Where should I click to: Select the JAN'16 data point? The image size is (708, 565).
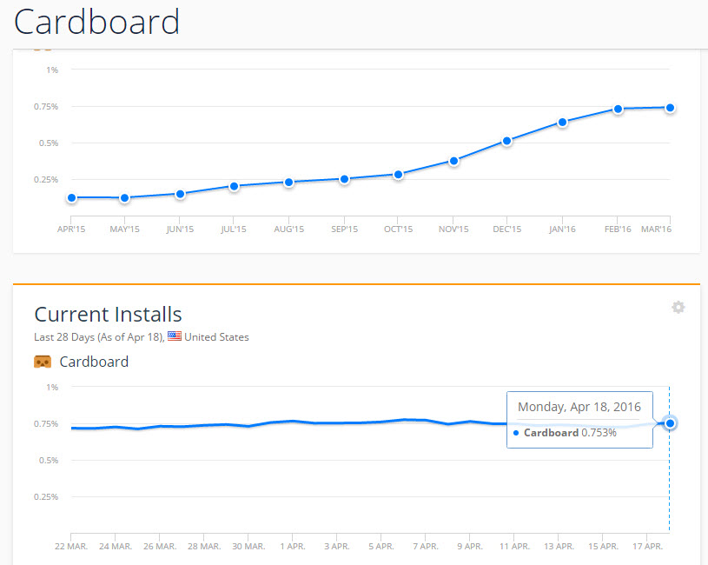coord(562,123)
